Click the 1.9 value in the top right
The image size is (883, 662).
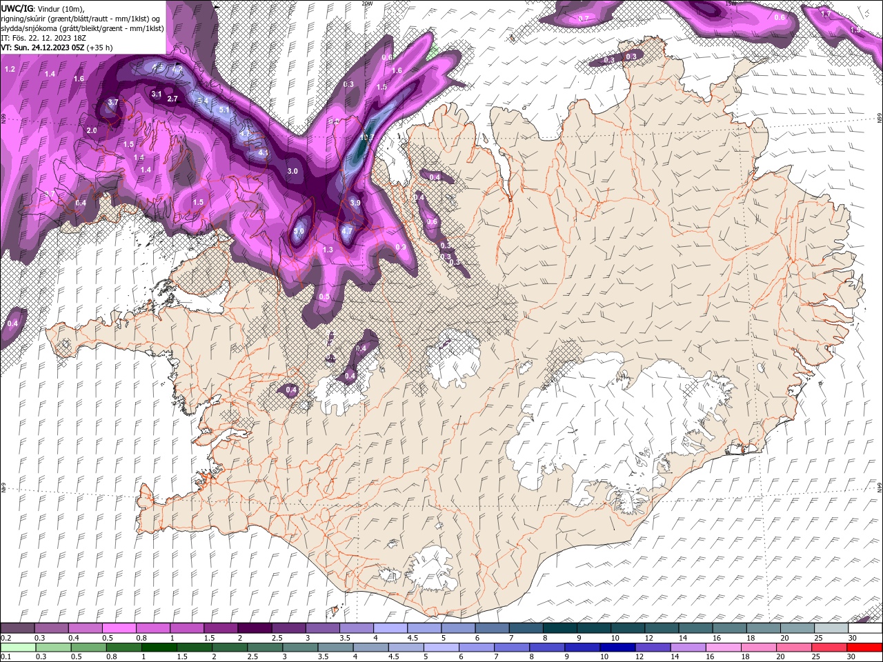[x=855, y=30]
